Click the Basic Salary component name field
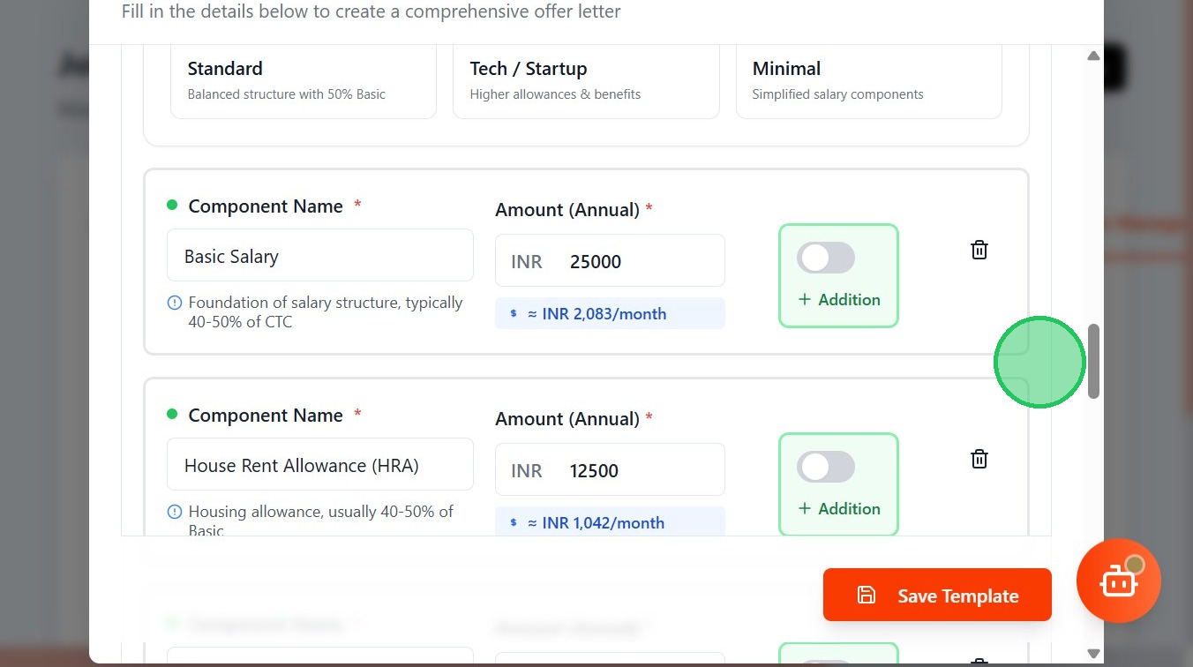The image size is (1193, 667). (319, 257)
